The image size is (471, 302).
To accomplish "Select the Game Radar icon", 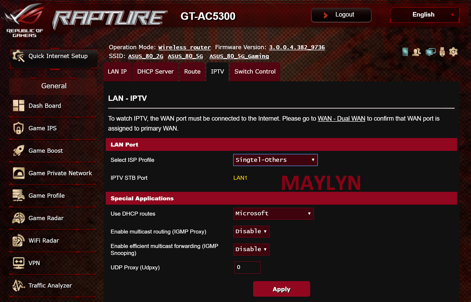I will pyautogui.click(x=18, y=218).
